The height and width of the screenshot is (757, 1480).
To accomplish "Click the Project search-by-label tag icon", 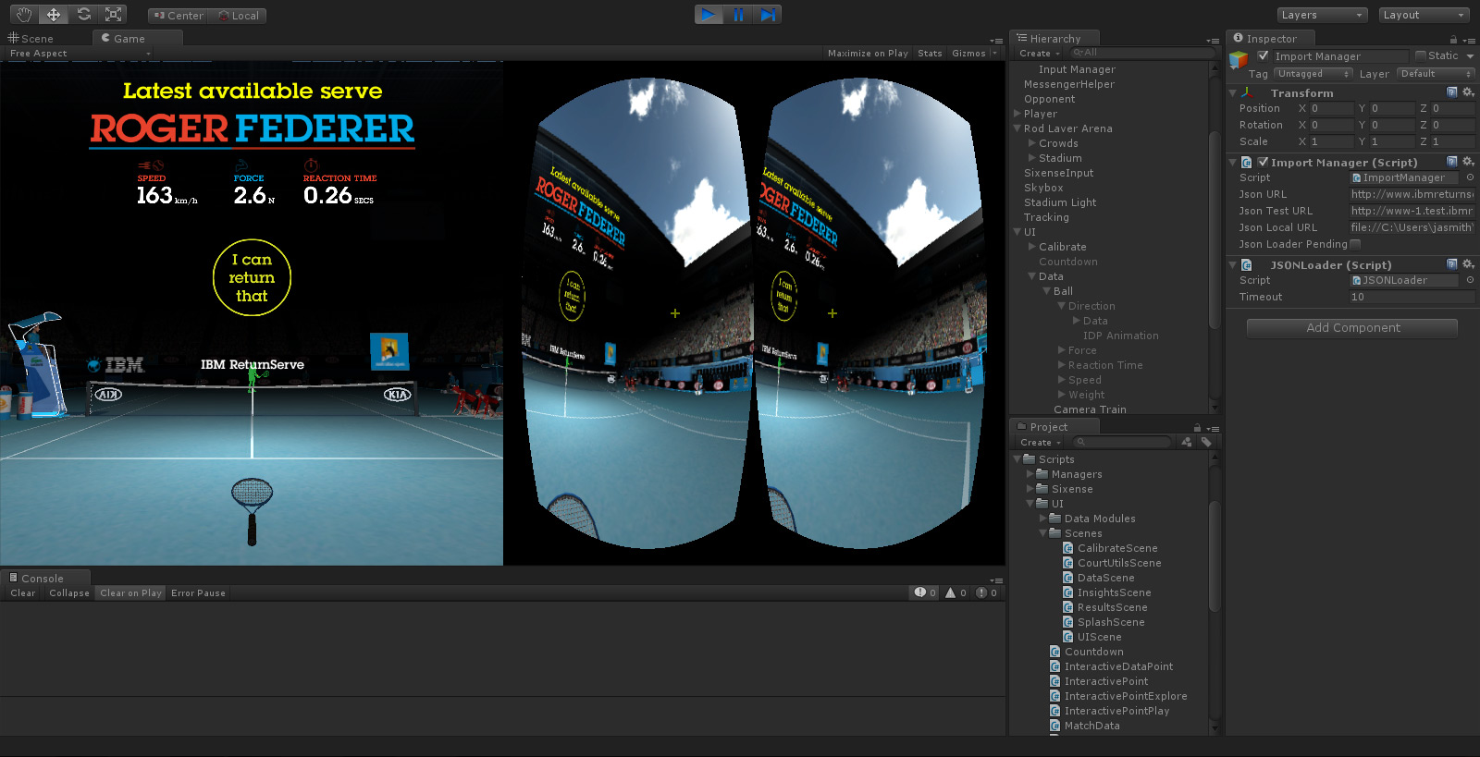I will 1205,443.
